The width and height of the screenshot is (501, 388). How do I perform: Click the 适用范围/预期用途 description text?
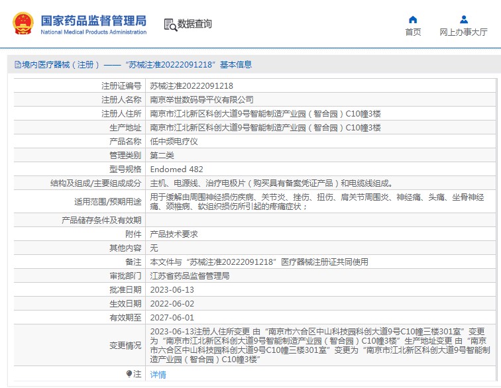[317, 202]
